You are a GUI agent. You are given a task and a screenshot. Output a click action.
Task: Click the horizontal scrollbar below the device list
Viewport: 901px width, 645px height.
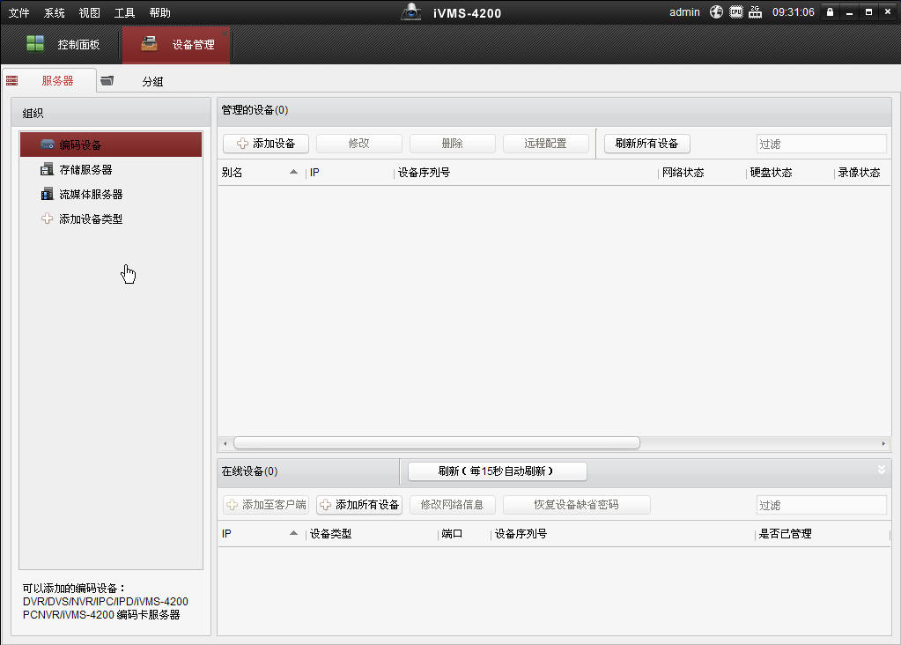pos(432,442)
